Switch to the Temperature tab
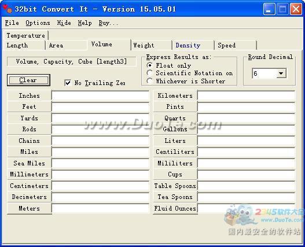The image size is (305, 247). pyautogui.click(x=26, y=35)
